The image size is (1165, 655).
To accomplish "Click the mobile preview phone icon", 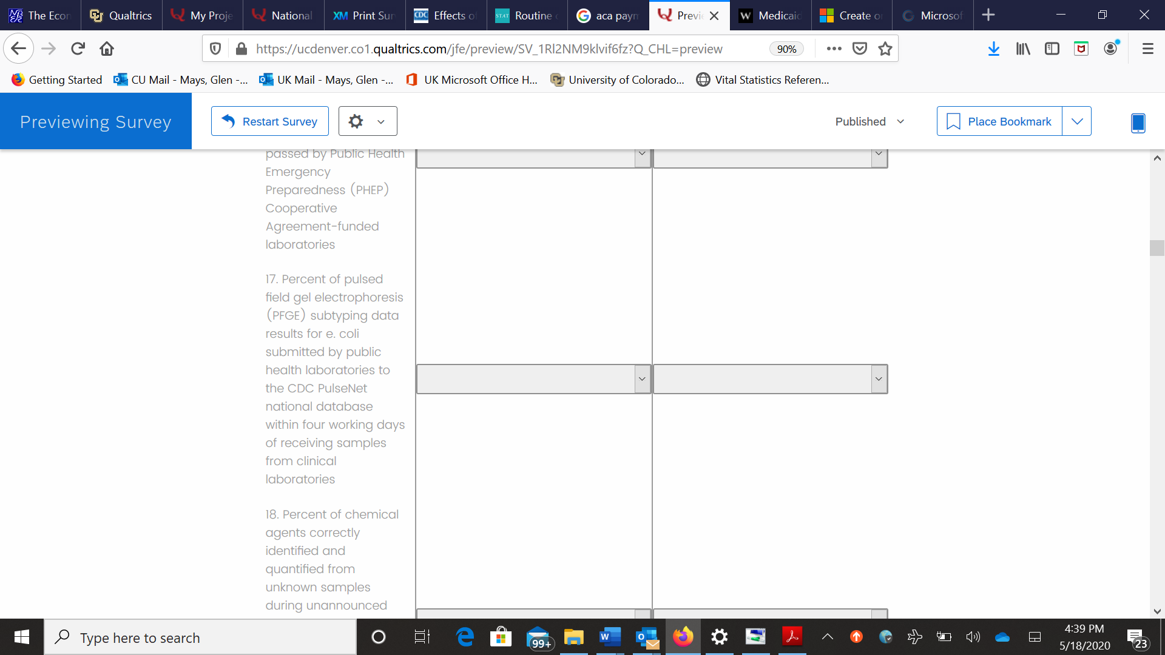I will (x=1138, y=122).
